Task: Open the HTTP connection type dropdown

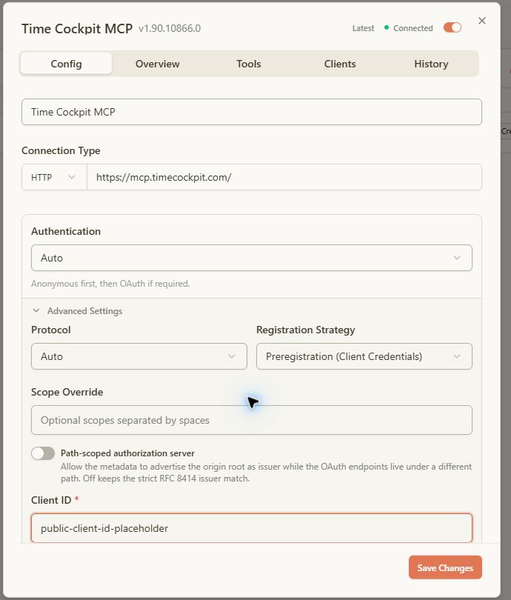Action: 54,177
